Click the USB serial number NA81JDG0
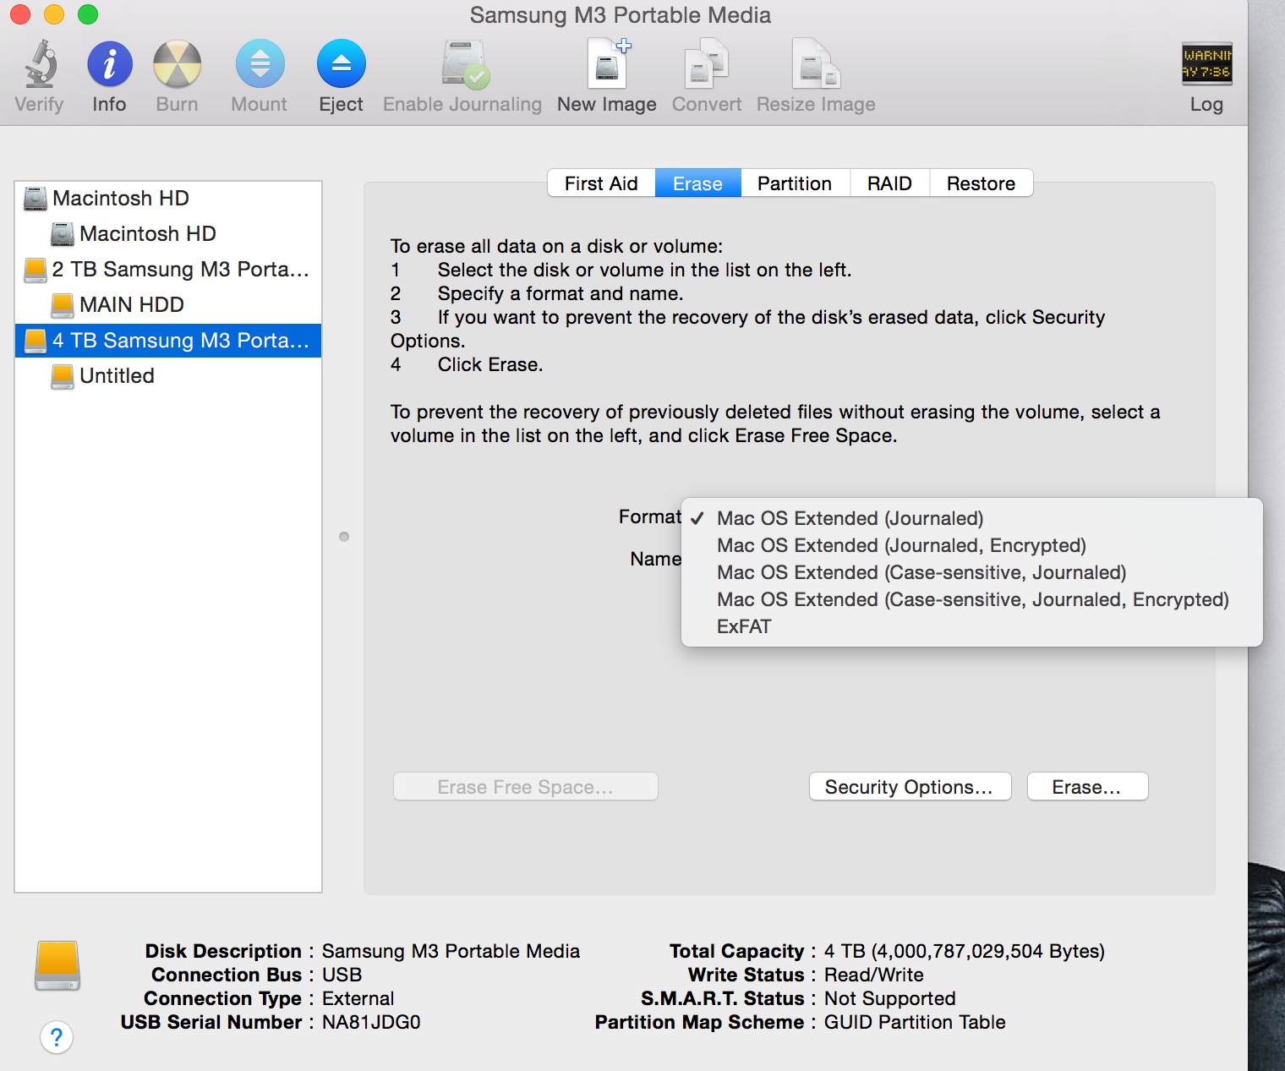The image size is (1285, 1071). [371, 1022]
